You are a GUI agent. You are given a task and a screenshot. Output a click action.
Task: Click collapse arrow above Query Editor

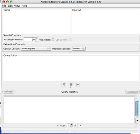click(x=71, y=53)
